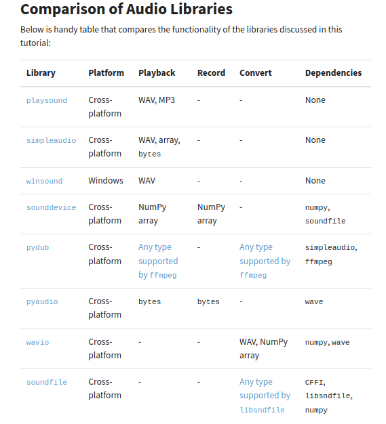
Task: Click the pydub library link
Action: [x=38, y=247]
